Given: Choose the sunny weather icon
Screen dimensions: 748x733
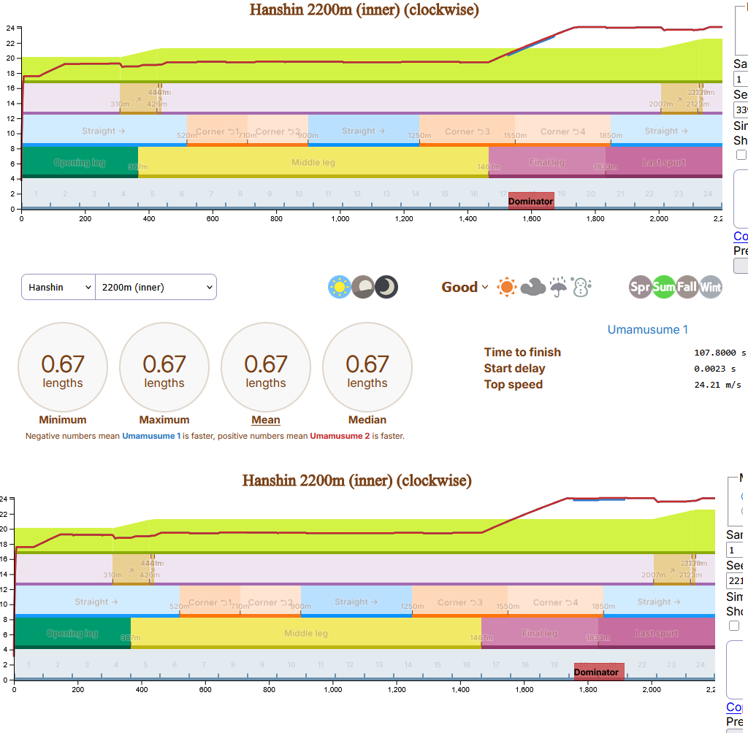Looking at the screenshot, I should 507,287.
